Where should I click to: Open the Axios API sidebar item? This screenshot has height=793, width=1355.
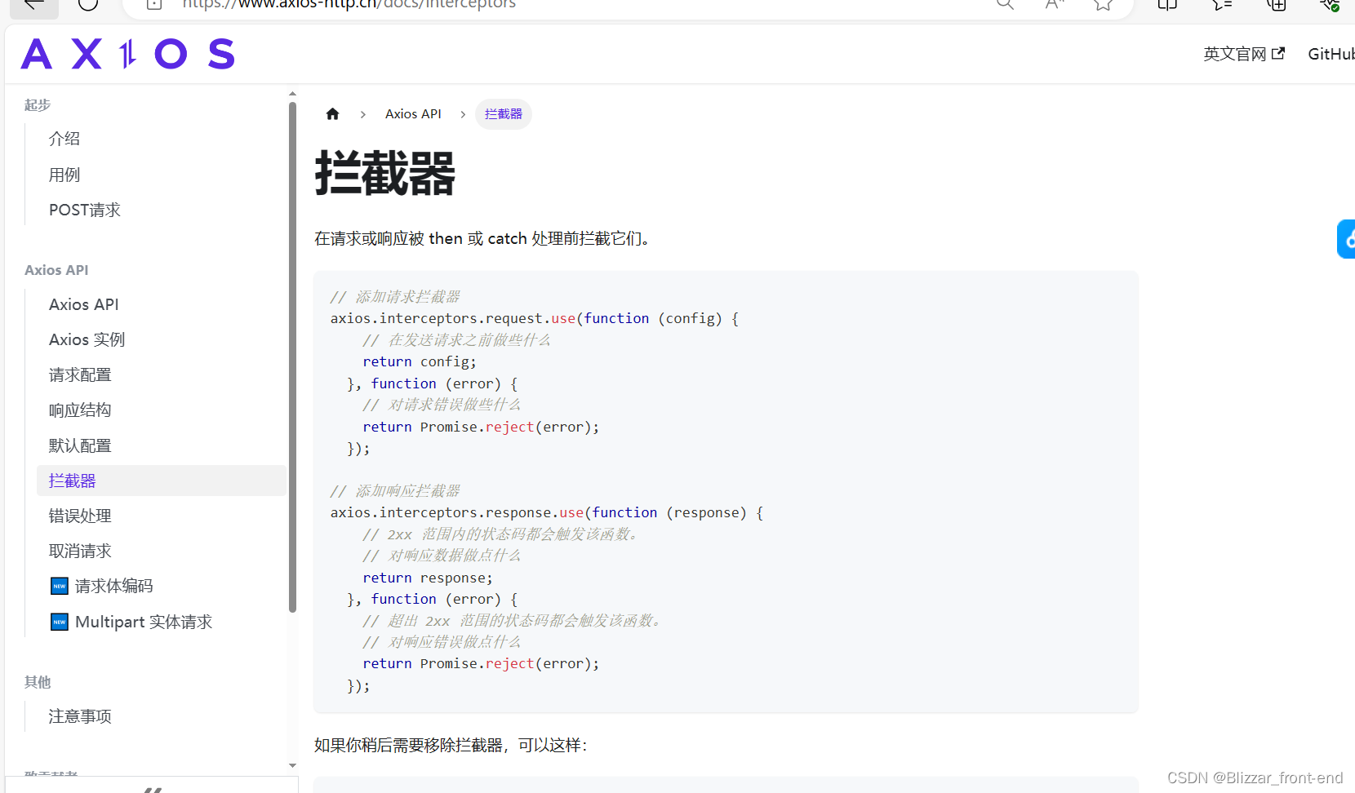point(84,304)
